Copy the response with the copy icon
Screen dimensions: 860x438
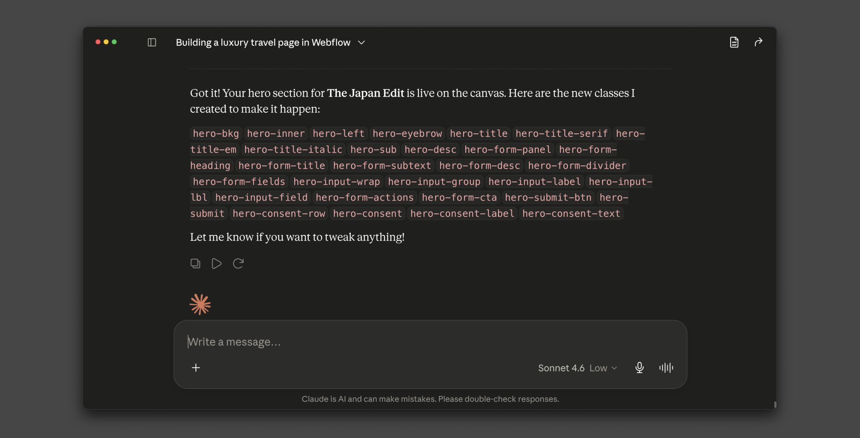195,264
